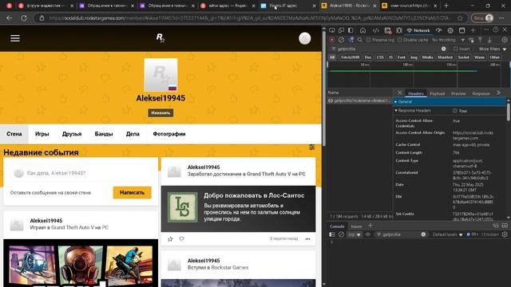Open the three-dot menu on achievement post
This screenshot has width=511, height=287.
307,239
